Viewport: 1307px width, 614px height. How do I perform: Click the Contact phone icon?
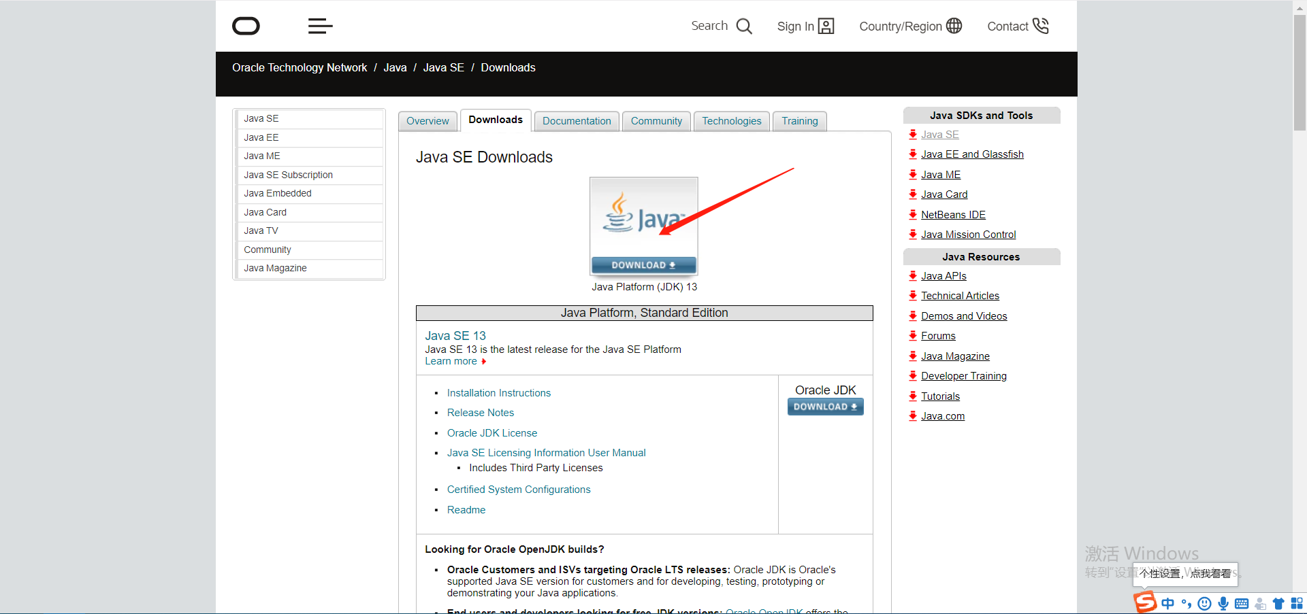tap(1040, 26)
